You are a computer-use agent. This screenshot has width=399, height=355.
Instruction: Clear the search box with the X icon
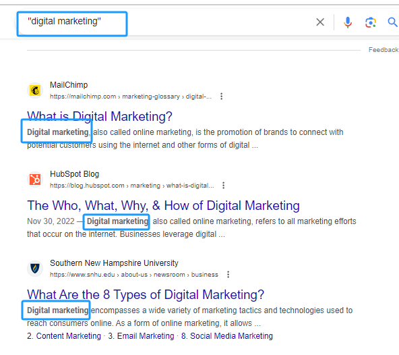point(320,22)
